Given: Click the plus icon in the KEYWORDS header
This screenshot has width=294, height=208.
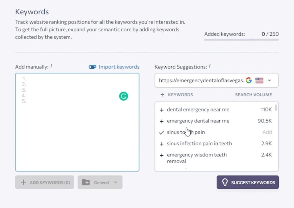Looking at the screenshot, I should [163, 95].
